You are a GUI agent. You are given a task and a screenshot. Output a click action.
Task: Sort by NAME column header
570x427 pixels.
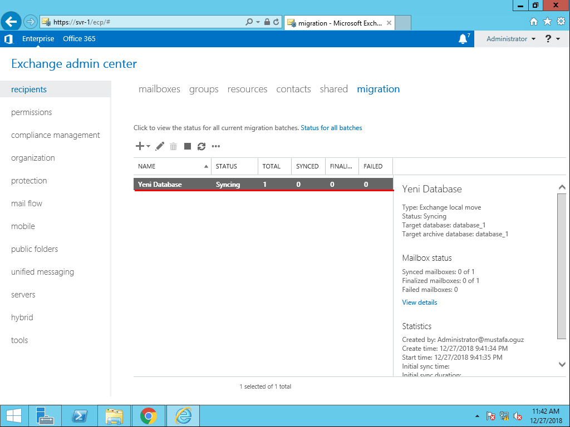[x=173, y=166]
